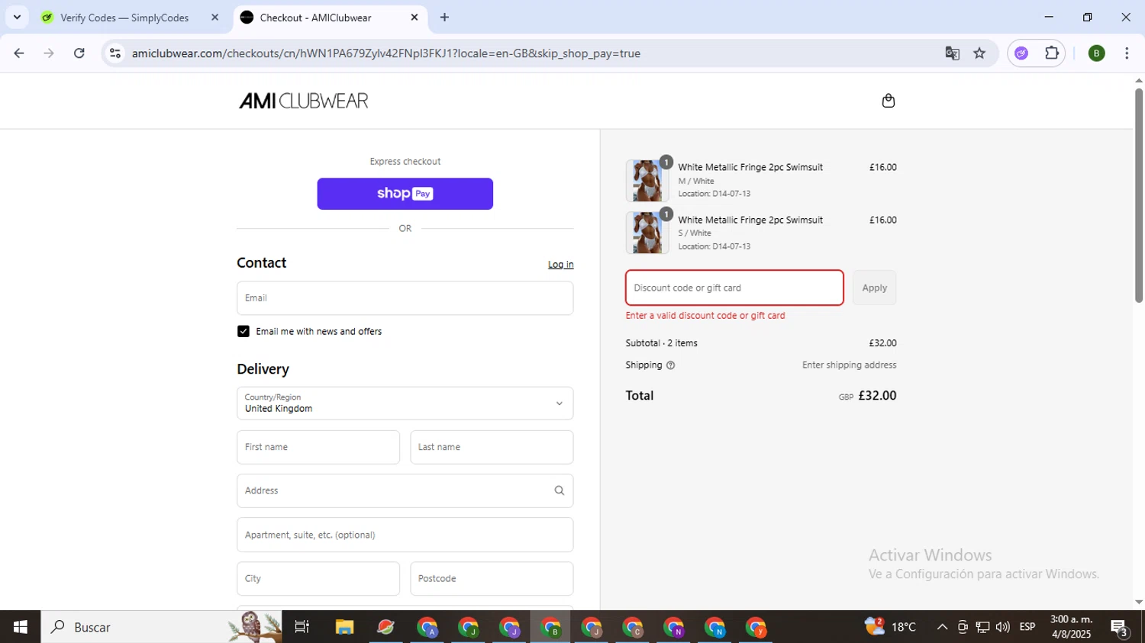Open the purple extension icon in toolbar
This screenshot has width=1145, height=643.
(x=1021, y=53)
